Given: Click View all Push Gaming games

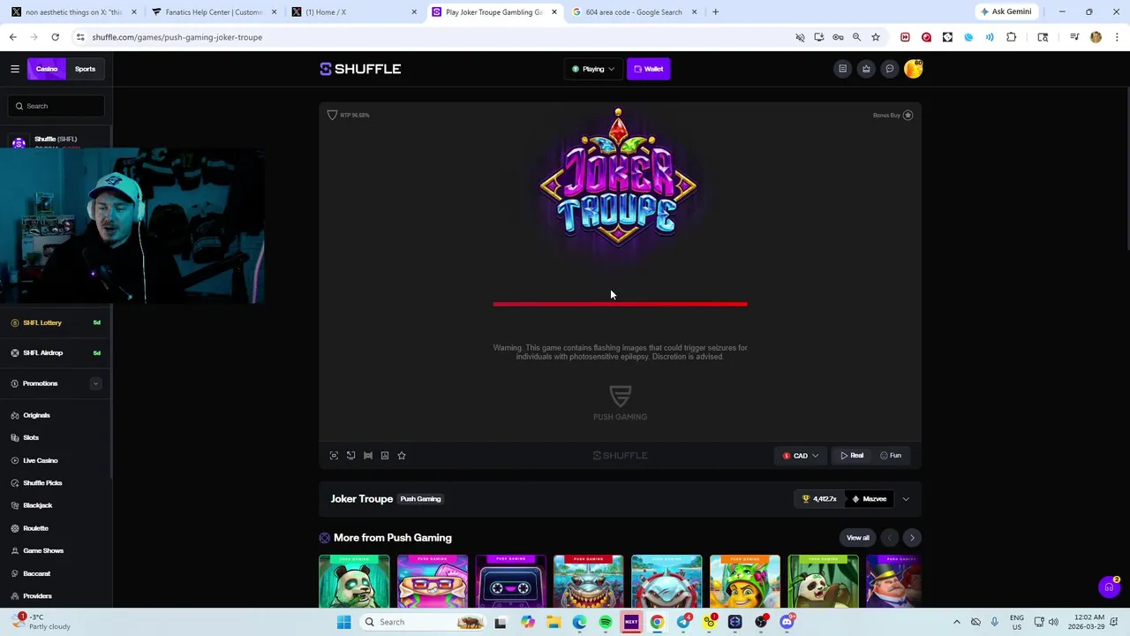Looking at the screenshot, I should coord(858,538).
